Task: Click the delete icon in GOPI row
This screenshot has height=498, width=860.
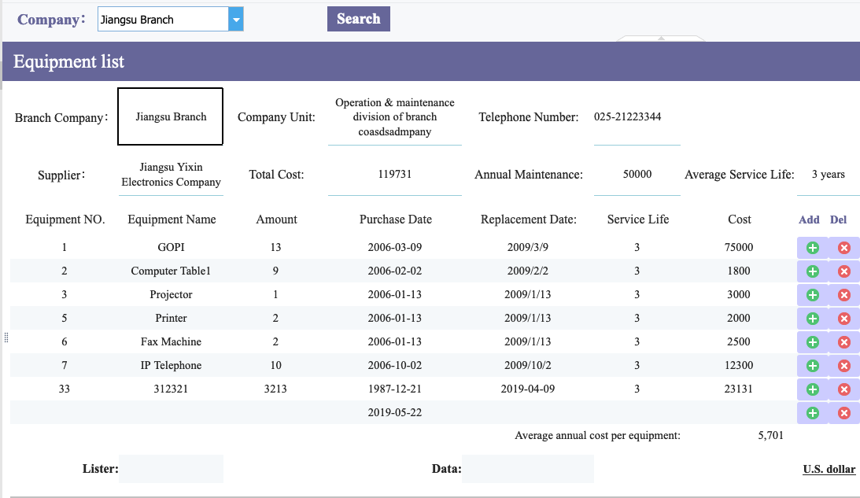Action: click(844, 248)
